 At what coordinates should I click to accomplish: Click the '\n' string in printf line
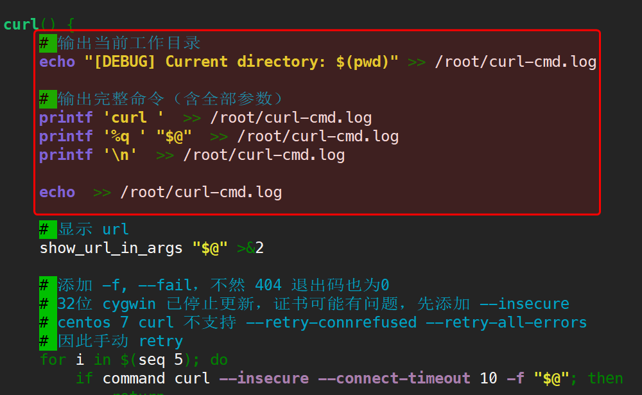120,155
